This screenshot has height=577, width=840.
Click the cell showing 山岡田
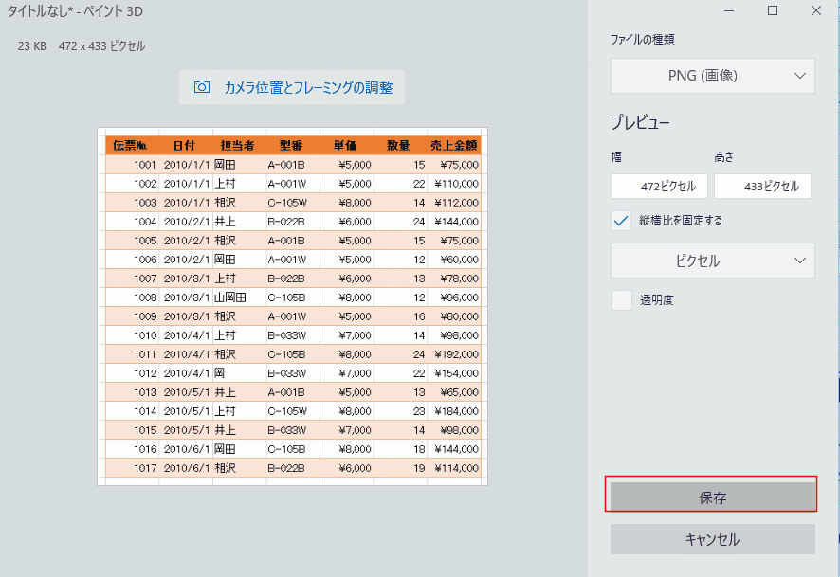[x=230, y=298]
